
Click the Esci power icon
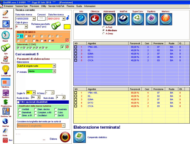tap(5, 140)
